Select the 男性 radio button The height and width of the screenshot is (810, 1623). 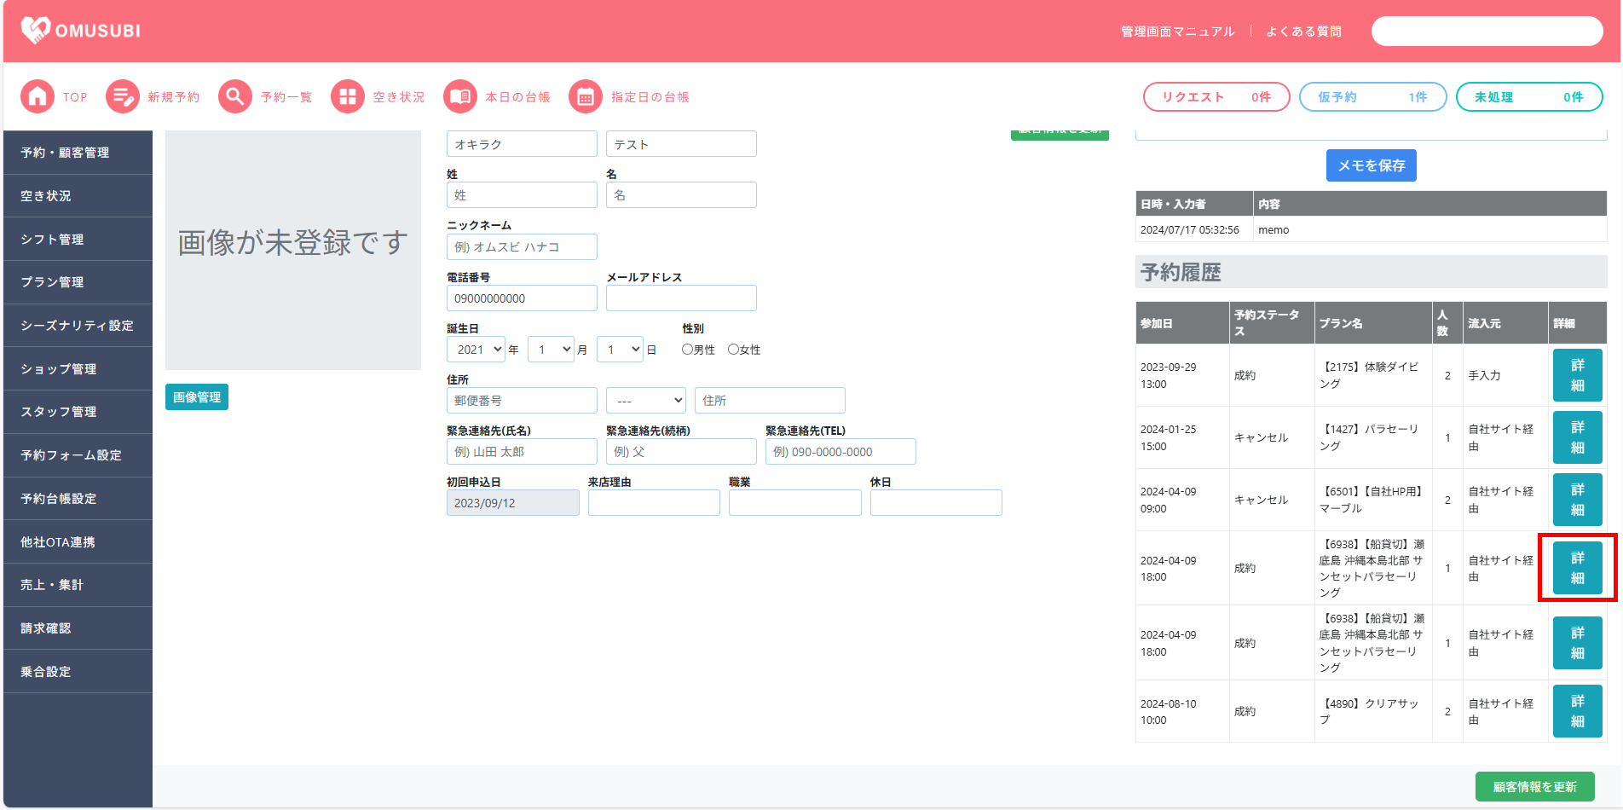pos(687,350)
